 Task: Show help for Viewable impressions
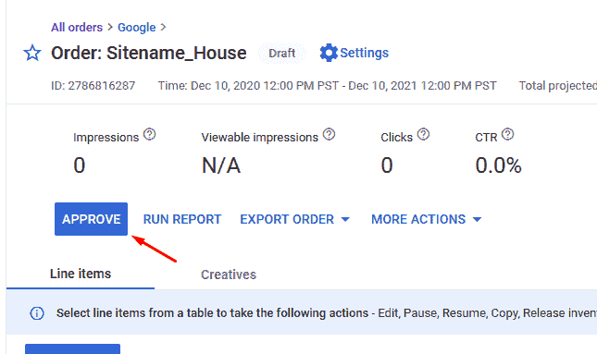(x=329, y=134)
